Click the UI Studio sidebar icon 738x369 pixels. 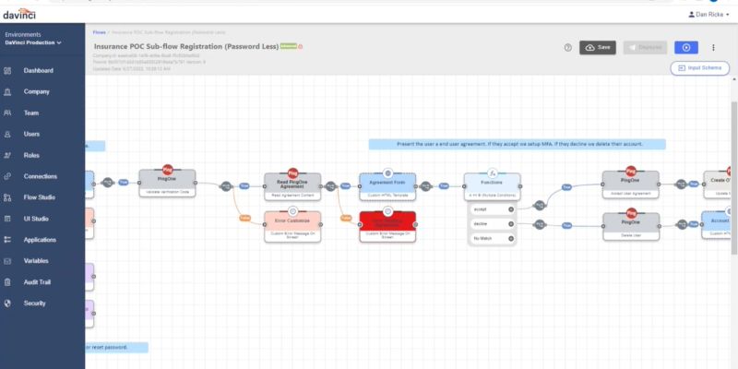pyautogui.click(x=7, y=219)
